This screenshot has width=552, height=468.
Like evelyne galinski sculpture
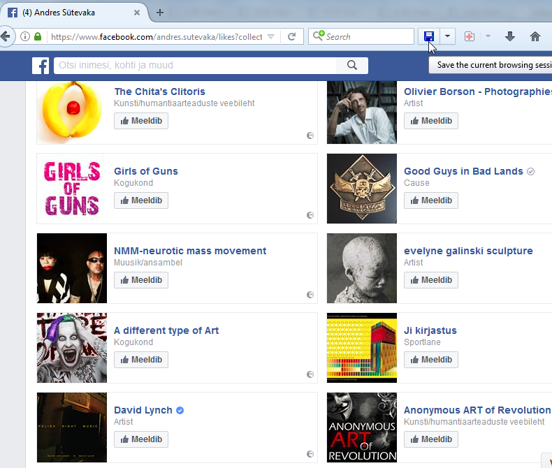click(x=431, y=280)
